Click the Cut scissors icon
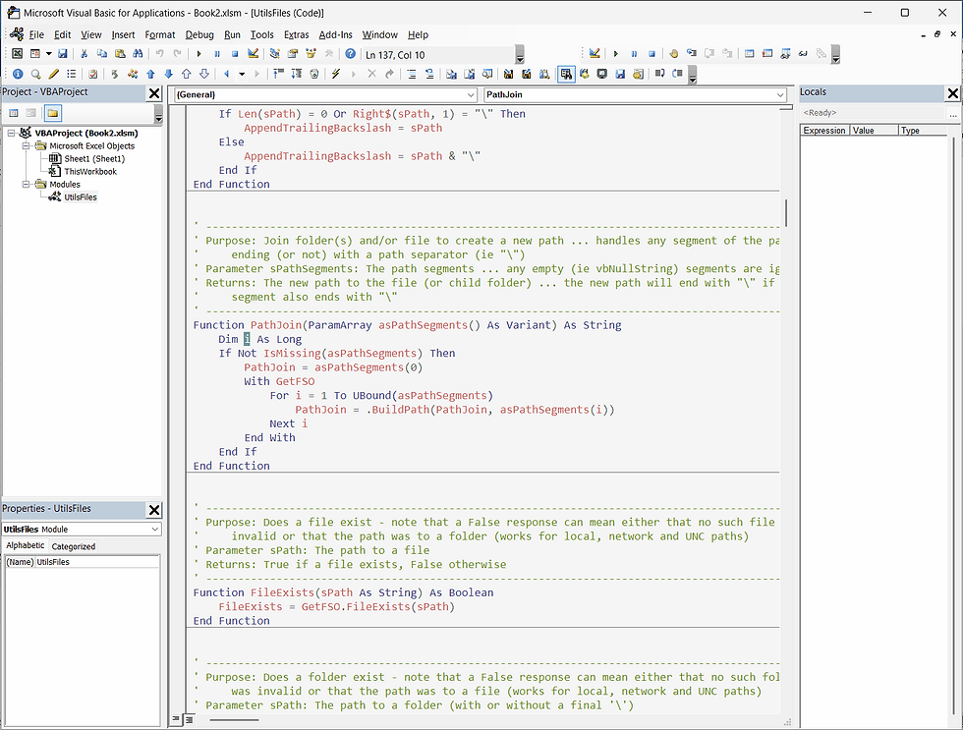The width and height of the screenshot is (963, 730). coord(85,54)
